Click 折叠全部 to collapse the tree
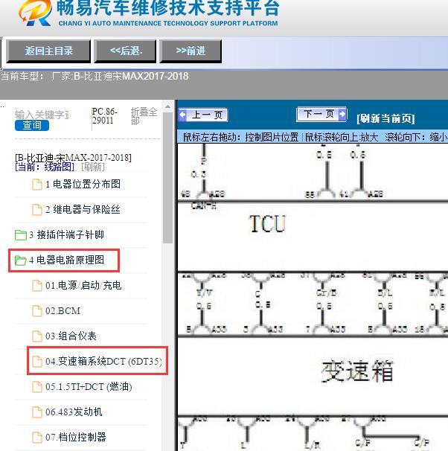 [x=144, y=116]
